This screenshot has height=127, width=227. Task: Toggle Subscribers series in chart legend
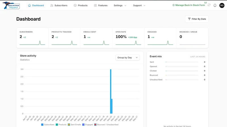click(x=48, y=124)
